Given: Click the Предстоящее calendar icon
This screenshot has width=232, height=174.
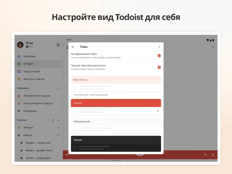Looking at the screenshot, I should (19, 72).
